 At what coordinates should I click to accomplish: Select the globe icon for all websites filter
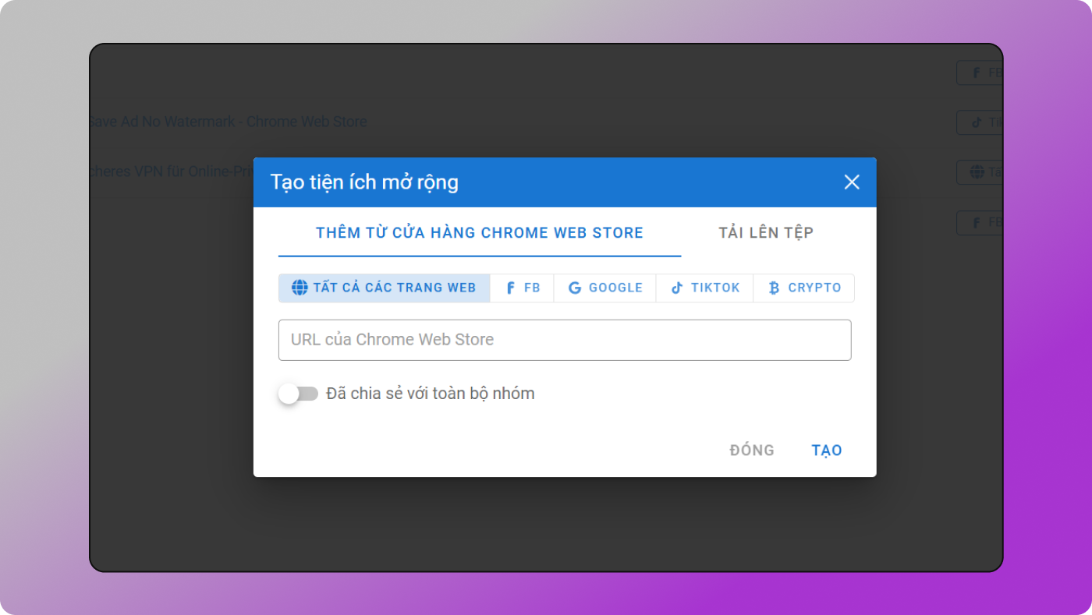(x=300, y=288)
